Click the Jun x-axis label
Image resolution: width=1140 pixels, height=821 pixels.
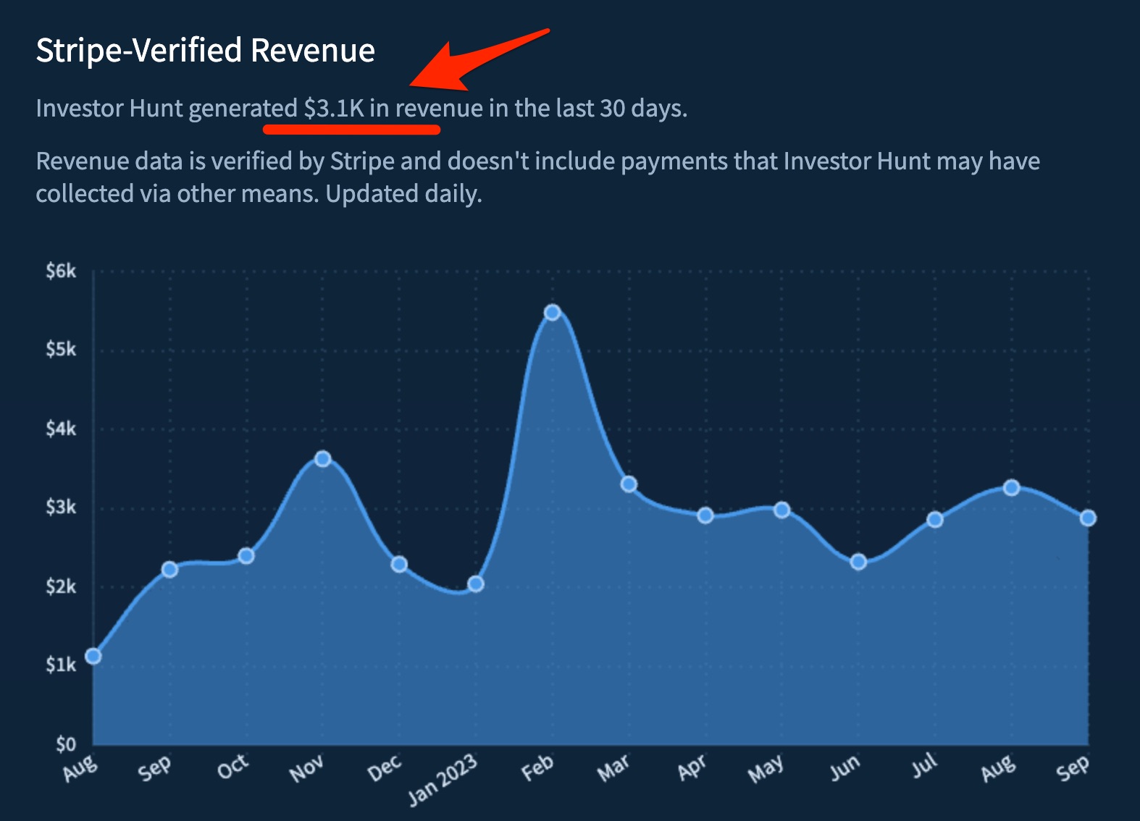click(845, 767)
